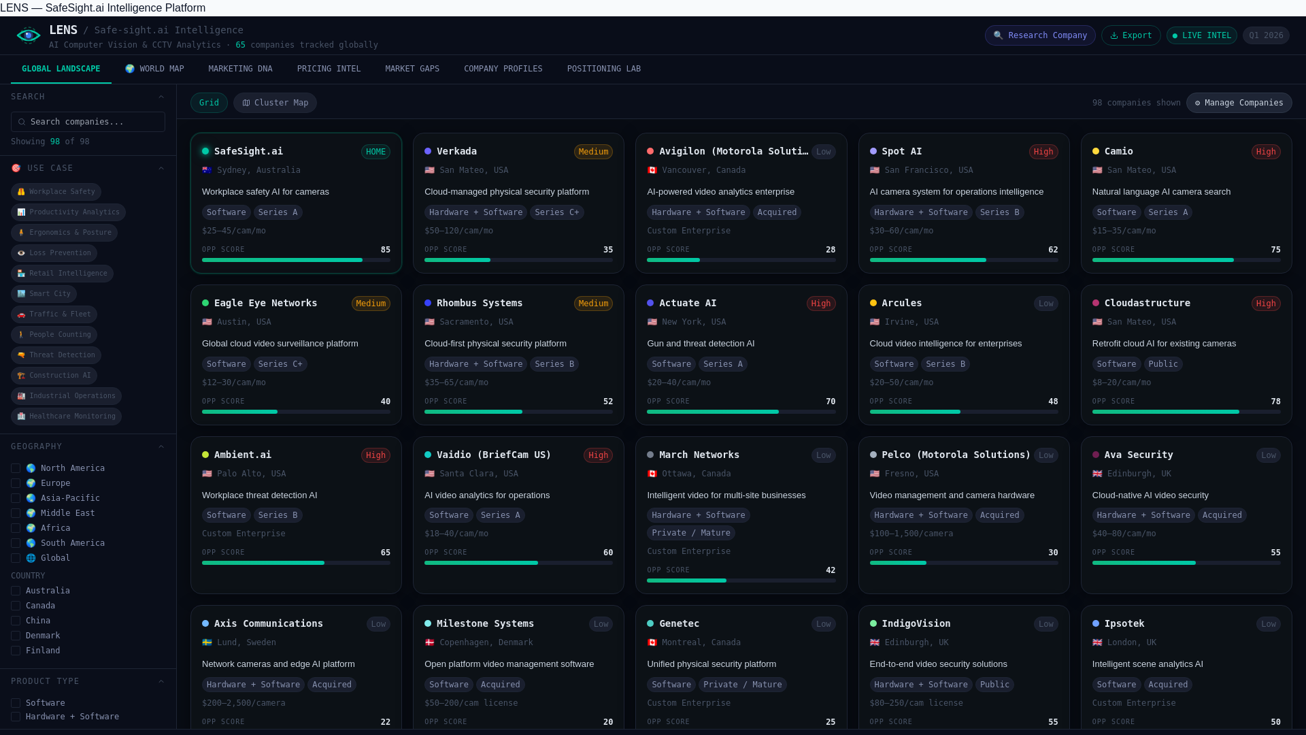Click the Danish flag on Milestone Systems card
This screenshot has height=735, width=1306.
click(x=429, y=642)
